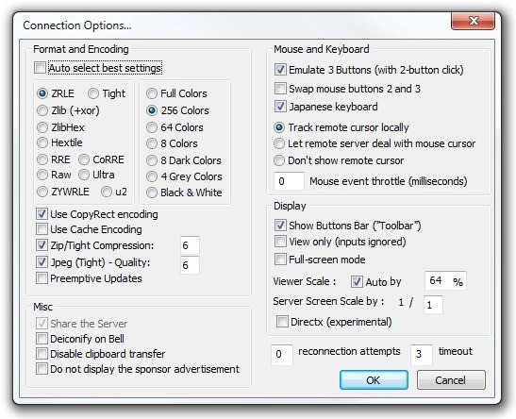Click the Zip/Tight Compression value field
The image size is (516, 419).
(190, 245)
